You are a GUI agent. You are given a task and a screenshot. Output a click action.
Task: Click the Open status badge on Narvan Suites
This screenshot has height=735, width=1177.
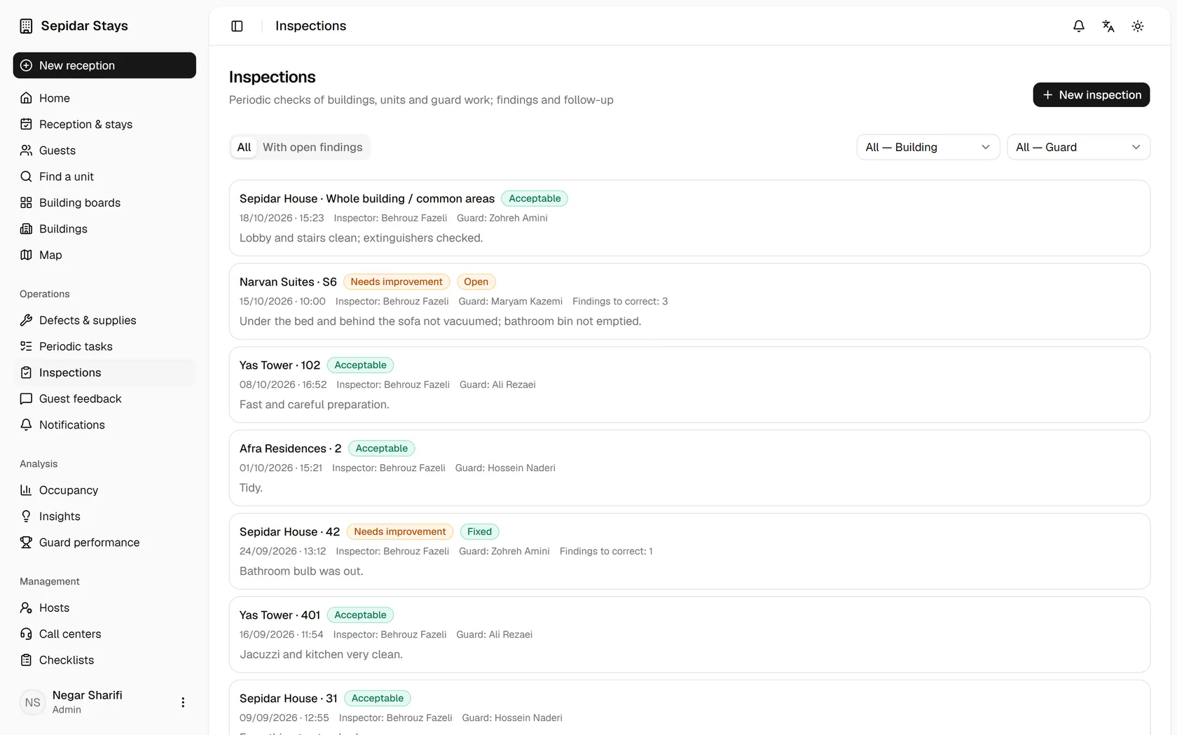(x=476, y=281)
